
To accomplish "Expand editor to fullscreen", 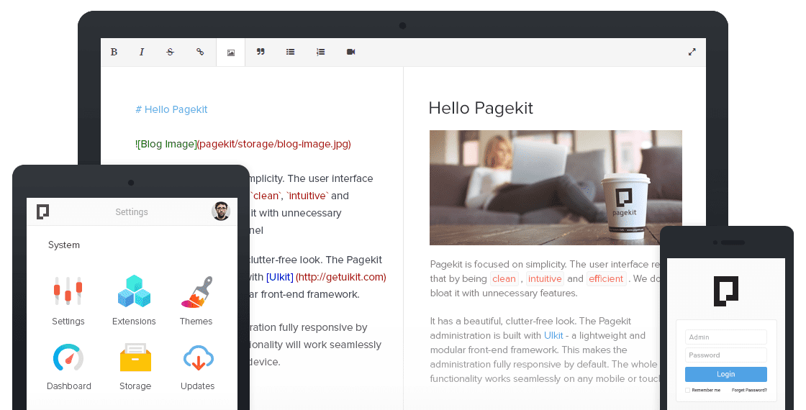I will (x=692, y=53).
